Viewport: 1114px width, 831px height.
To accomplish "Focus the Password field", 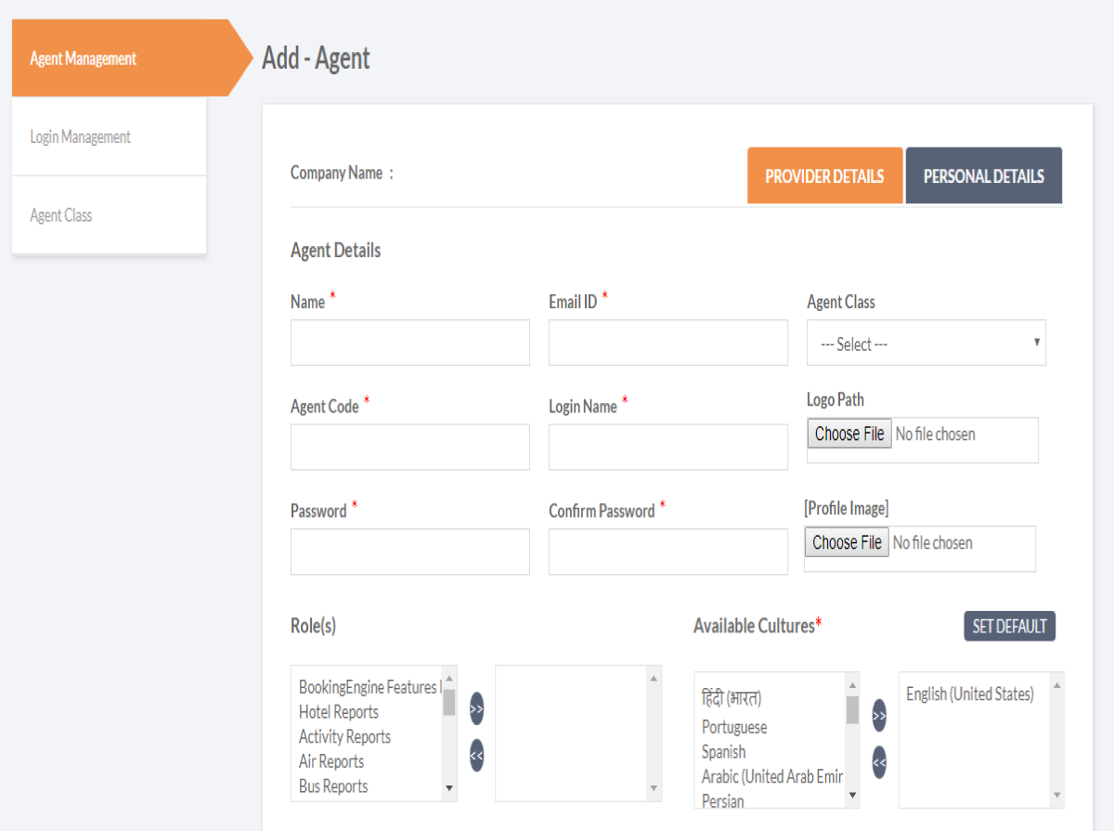I will (x=410, y=552).
